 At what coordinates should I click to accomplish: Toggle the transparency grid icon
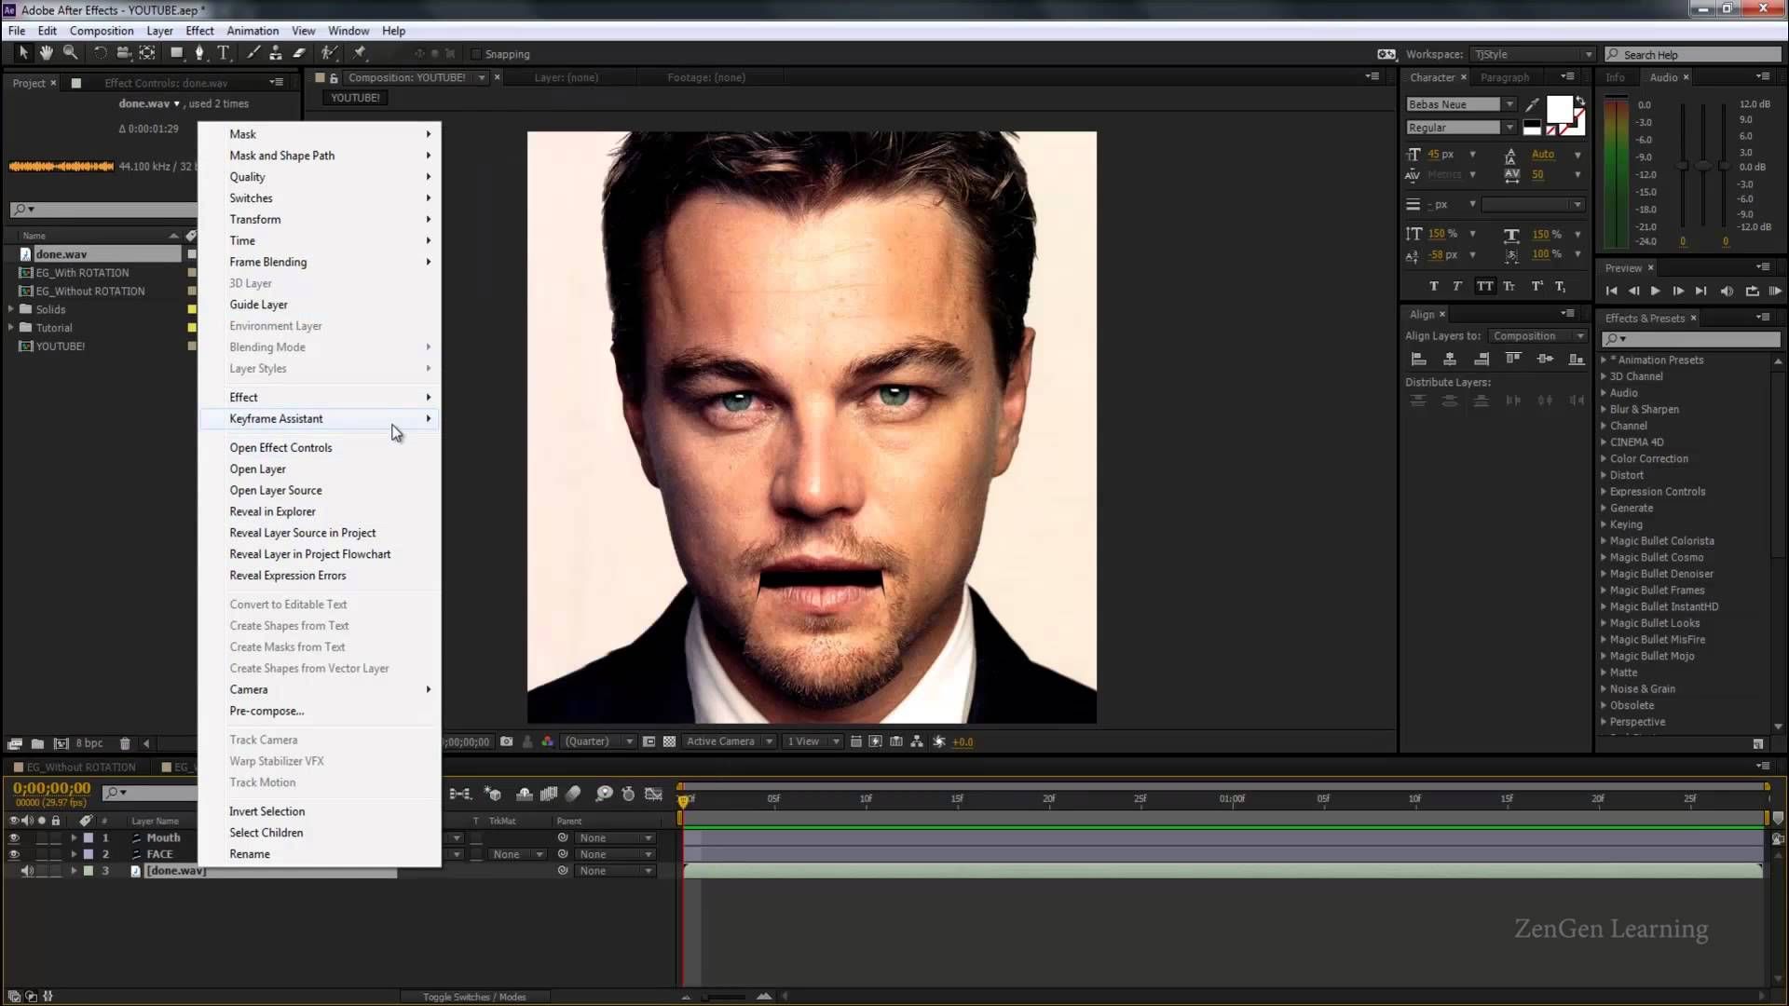(669, 742)
